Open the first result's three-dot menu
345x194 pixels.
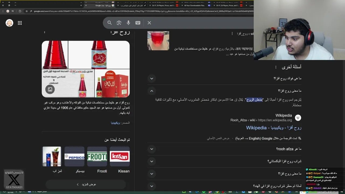click(232, 34)
